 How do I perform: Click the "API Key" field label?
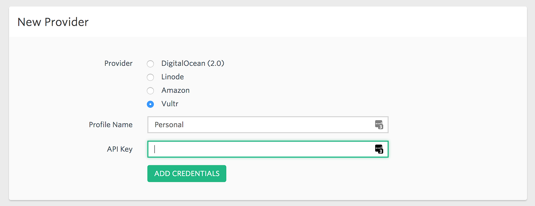120,149
